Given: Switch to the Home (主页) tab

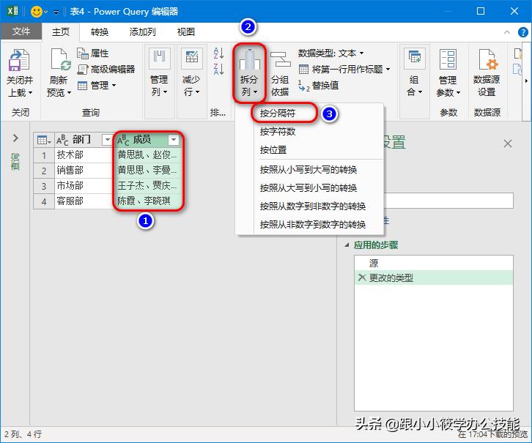Looking at the screenshot, I should point(61,32).
